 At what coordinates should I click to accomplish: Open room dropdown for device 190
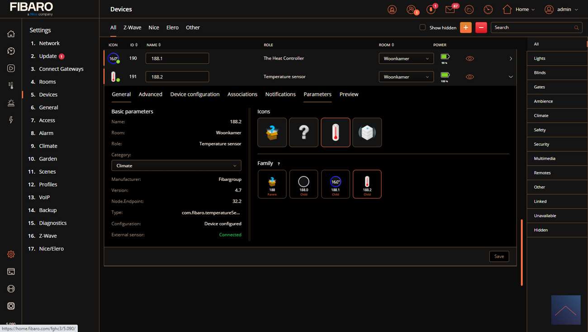(406, 58)
